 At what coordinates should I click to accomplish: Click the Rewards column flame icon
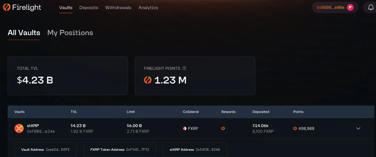coord(223,128)
